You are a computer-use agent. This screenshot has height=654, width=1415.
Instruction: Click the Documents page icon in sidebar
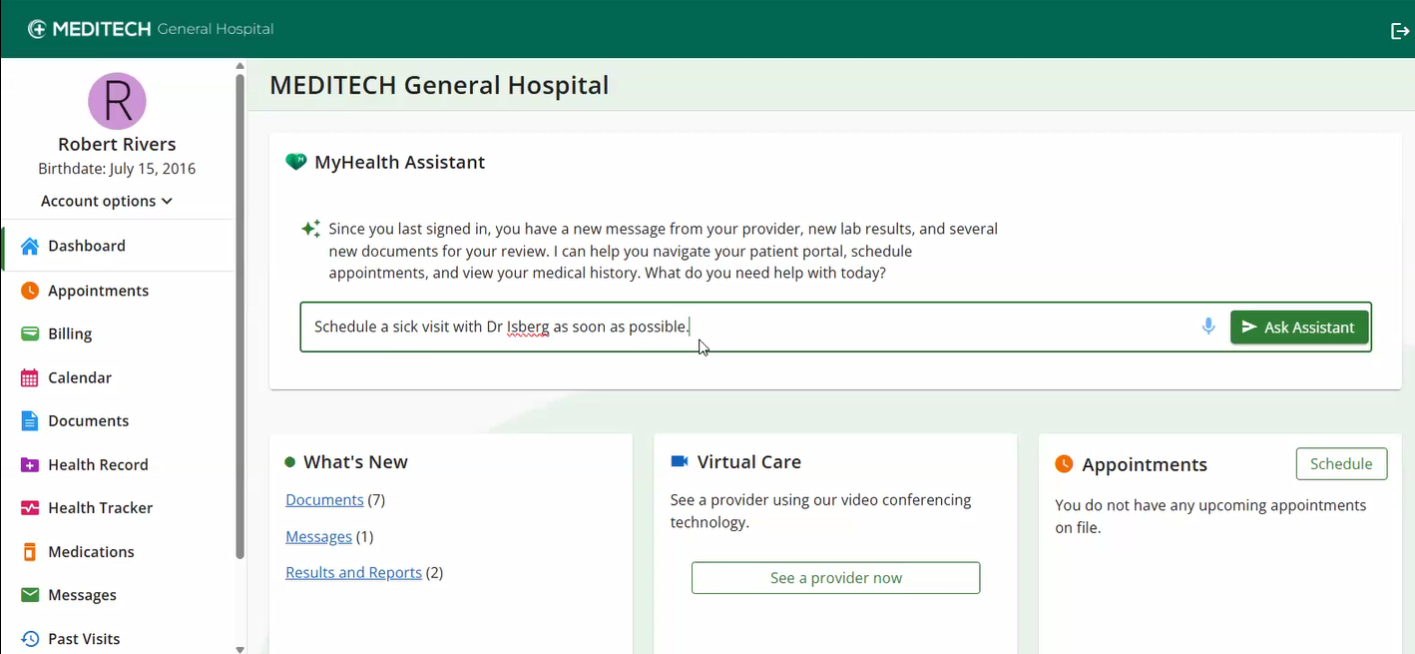pyautogui.click(x=30, y=420)
